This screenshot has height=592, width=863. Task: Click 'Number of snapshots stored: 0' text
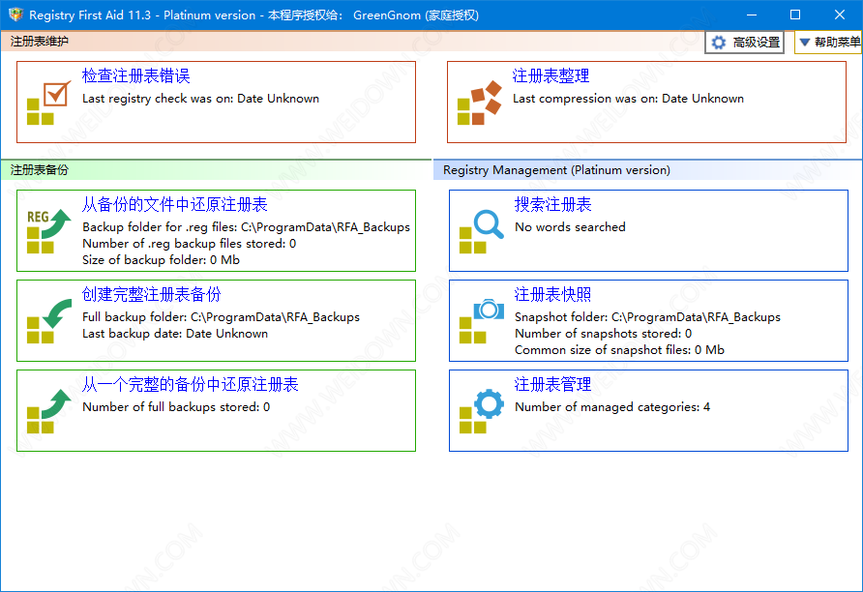click(603, 334)
